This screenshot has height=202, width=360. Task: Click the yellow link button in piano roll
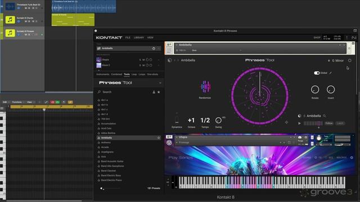pos(70,102)
